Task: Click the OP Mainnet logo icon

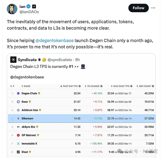Action: click(18, 135)
